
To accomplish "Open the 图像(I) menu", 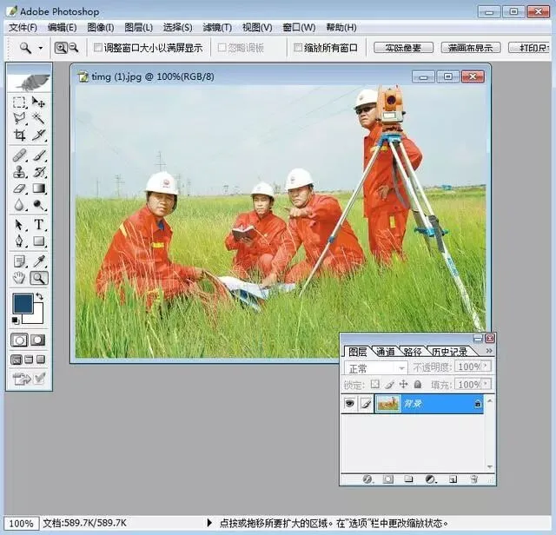I will (101, 28).
